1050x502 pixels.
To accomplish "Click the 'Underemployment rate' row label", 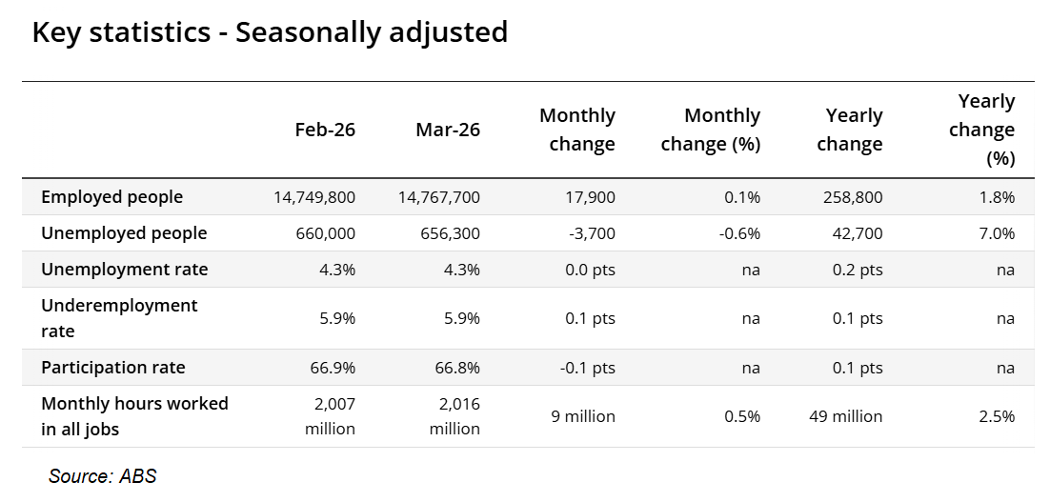I will pyautogui.click(x=119, y=318).
